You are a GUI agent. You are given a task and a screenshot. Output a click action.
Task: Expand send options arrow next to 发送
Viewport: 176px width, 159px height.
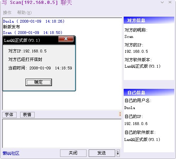[x=118, y=153]
